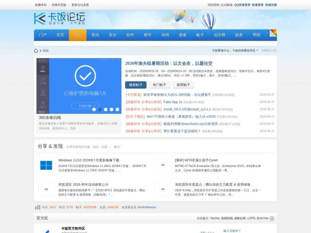
Task: Click QQ快速登录 link
Action: pyautogui.click(x=242, y=5)
